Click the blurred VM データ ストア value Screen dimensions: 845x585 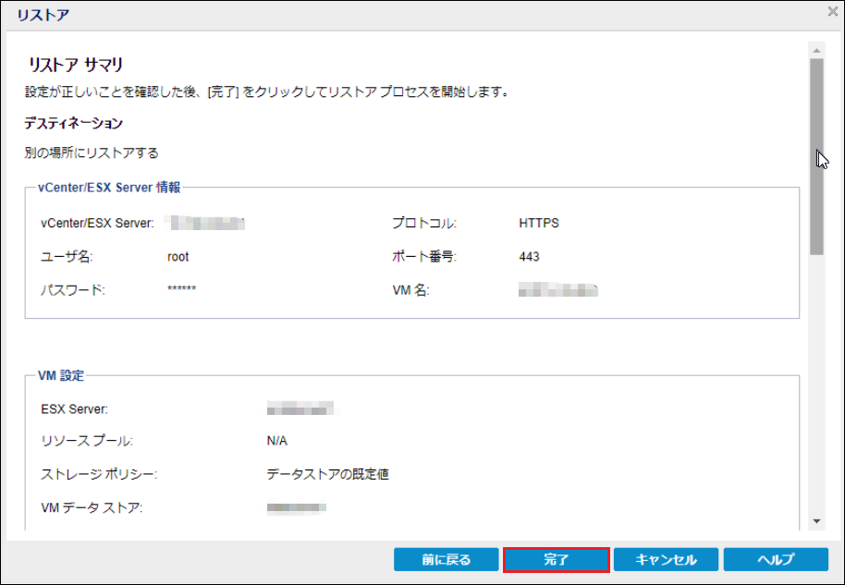(x=297, y=508)
